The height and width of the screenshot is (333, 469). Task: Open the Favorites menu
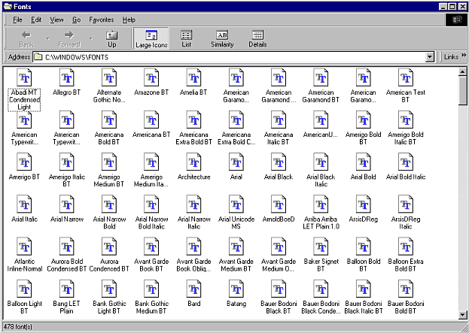(102, 20)
